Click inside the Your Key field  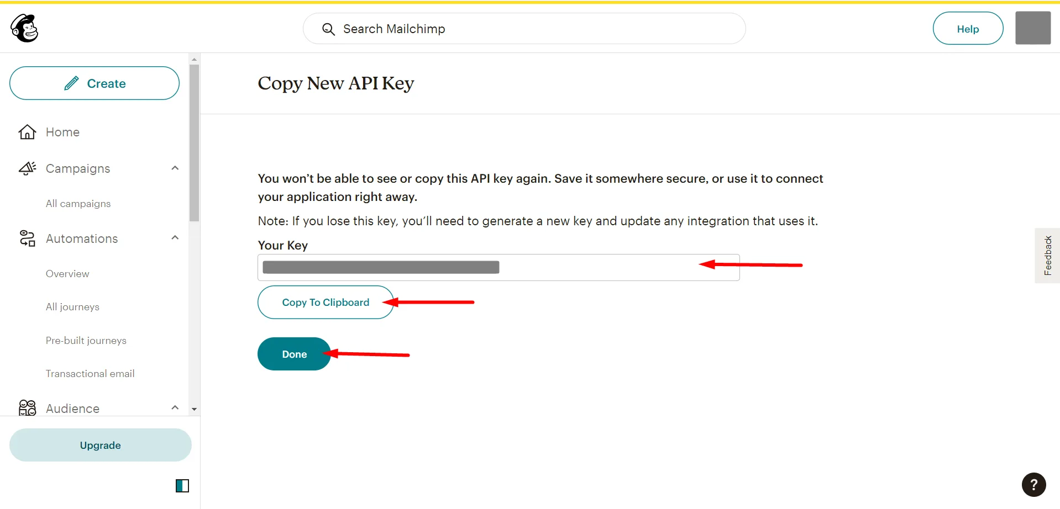[x=498, y=267]
